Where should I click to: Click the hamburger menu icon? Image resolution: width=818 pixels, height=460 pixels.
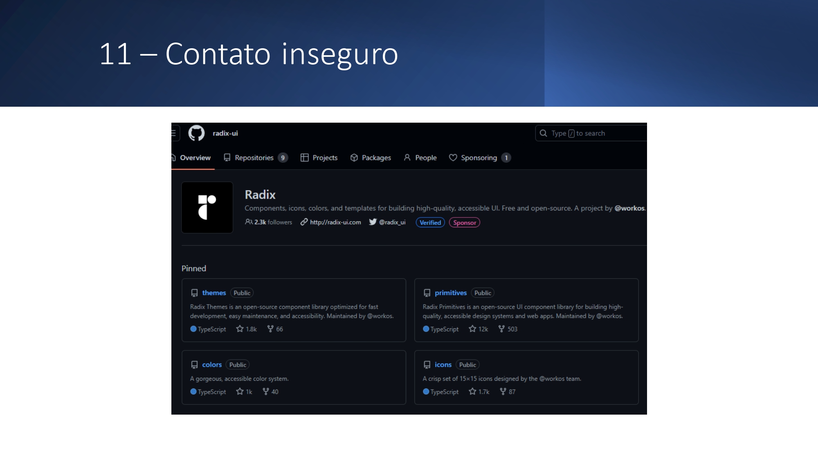pyautogui.click(x=174, y=133)
